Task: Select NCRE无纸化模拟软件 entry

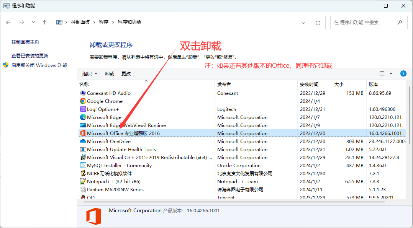Action: coord(109,174)
